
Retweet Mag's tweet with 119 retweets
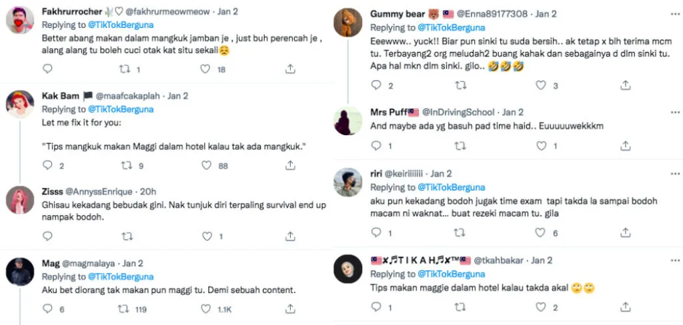point(123,309)
